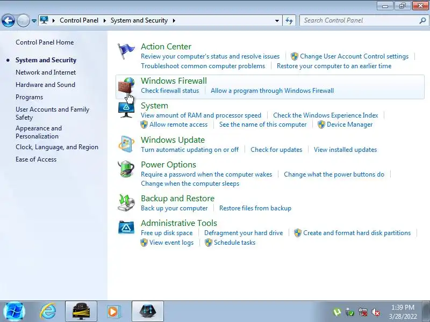The height and width of the screenshot is (322, 430).
Task: Open User Accounts and Family Safety
Action: pyautogui.click(x=52, y=113)
